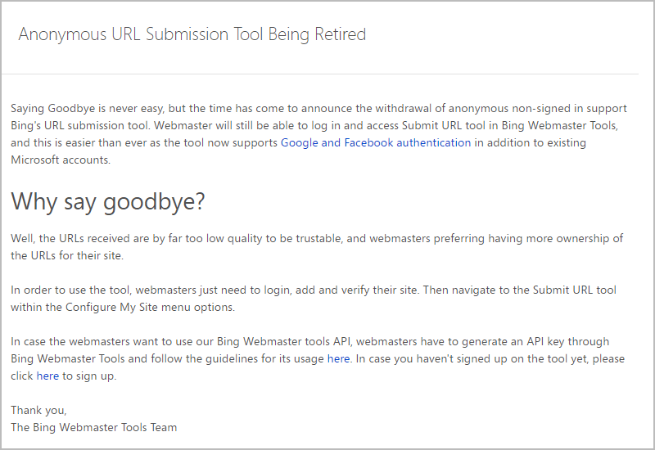Click 'The Bing Webmaster Tools Team' signature
The height and width of the screenshot is (450, 655).
tap(93, 427)
